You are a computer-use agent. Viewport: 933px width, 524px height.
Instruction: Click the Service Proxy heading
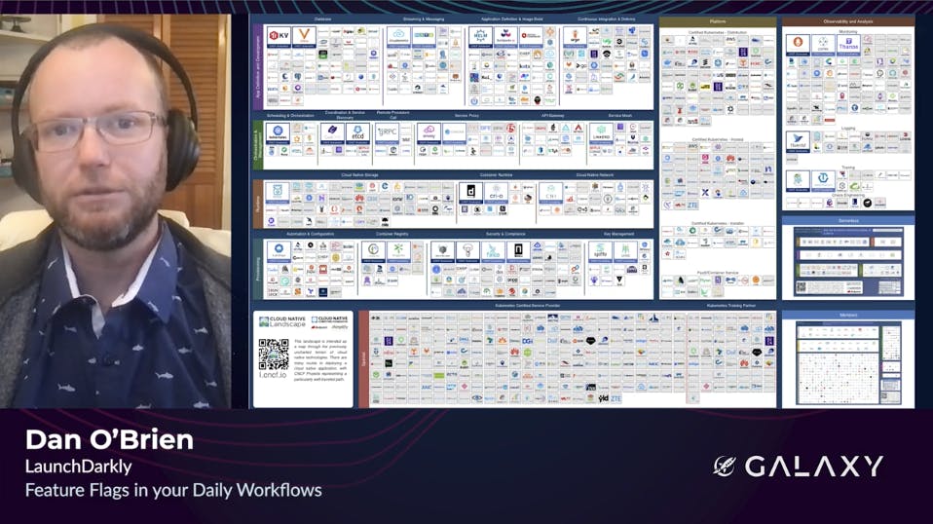(x=466, y=115)
